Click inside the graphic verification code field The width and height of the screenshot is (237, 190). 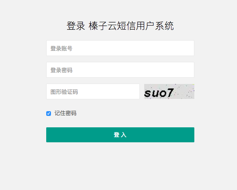pos(93,91)
